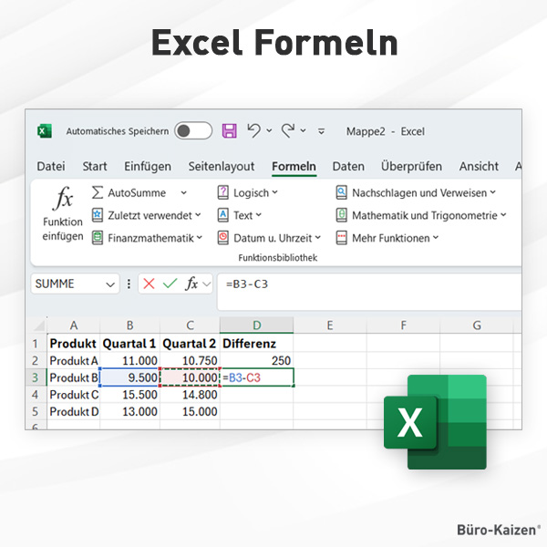Viewport: 547px width, 547px height.
Task: Select row 3 header
Action: pos(36,377)
